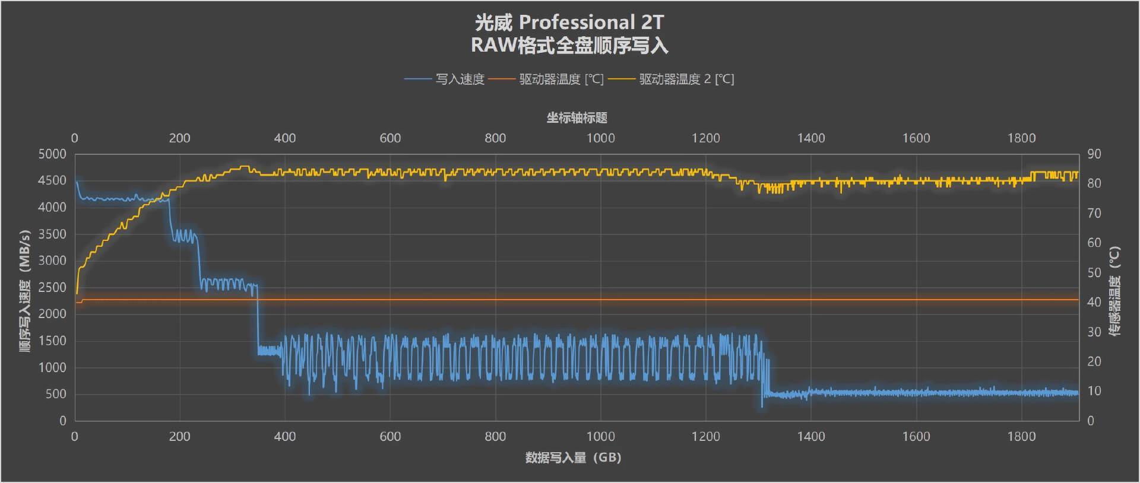
Task: Click right axis value 20
Action: 1094,362
